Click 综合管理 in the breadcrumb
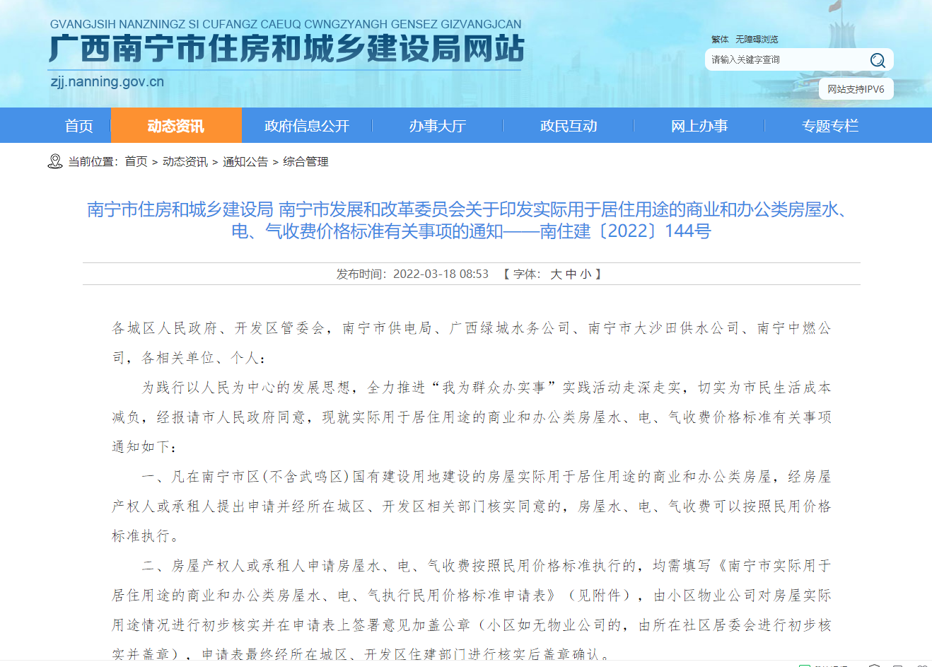Screen dimensions: 932x667 (x=305, y=162)
